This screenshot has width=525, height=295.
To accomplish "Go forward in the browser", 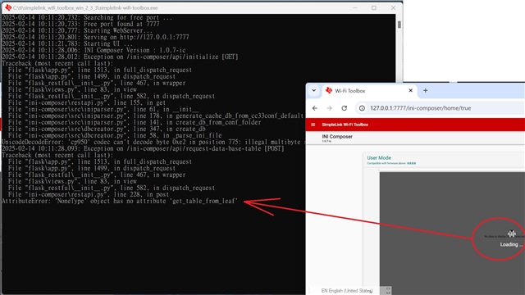I will tap(330, 108).
